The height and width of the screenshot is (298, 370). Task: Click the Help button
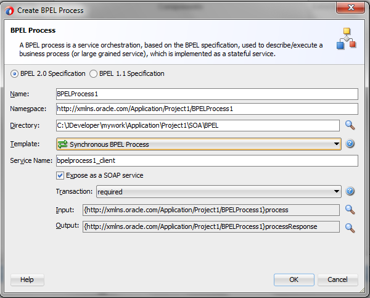(27, 280)
